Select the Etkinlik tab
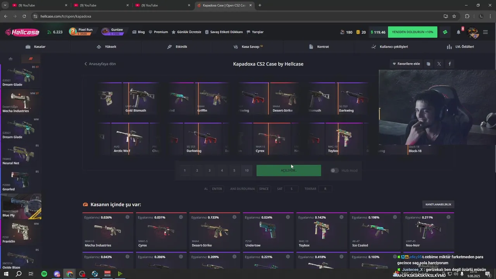This screenshot has height=279, width=496. point(177,46)
